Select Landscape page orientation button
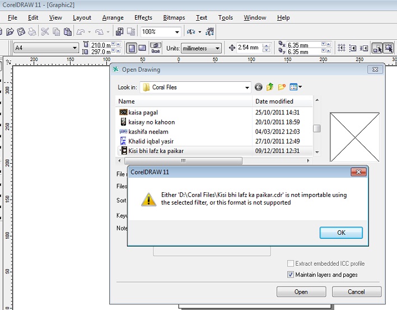Image resolution: width=397 pixels, height=310 pixels. click(142, 48)
